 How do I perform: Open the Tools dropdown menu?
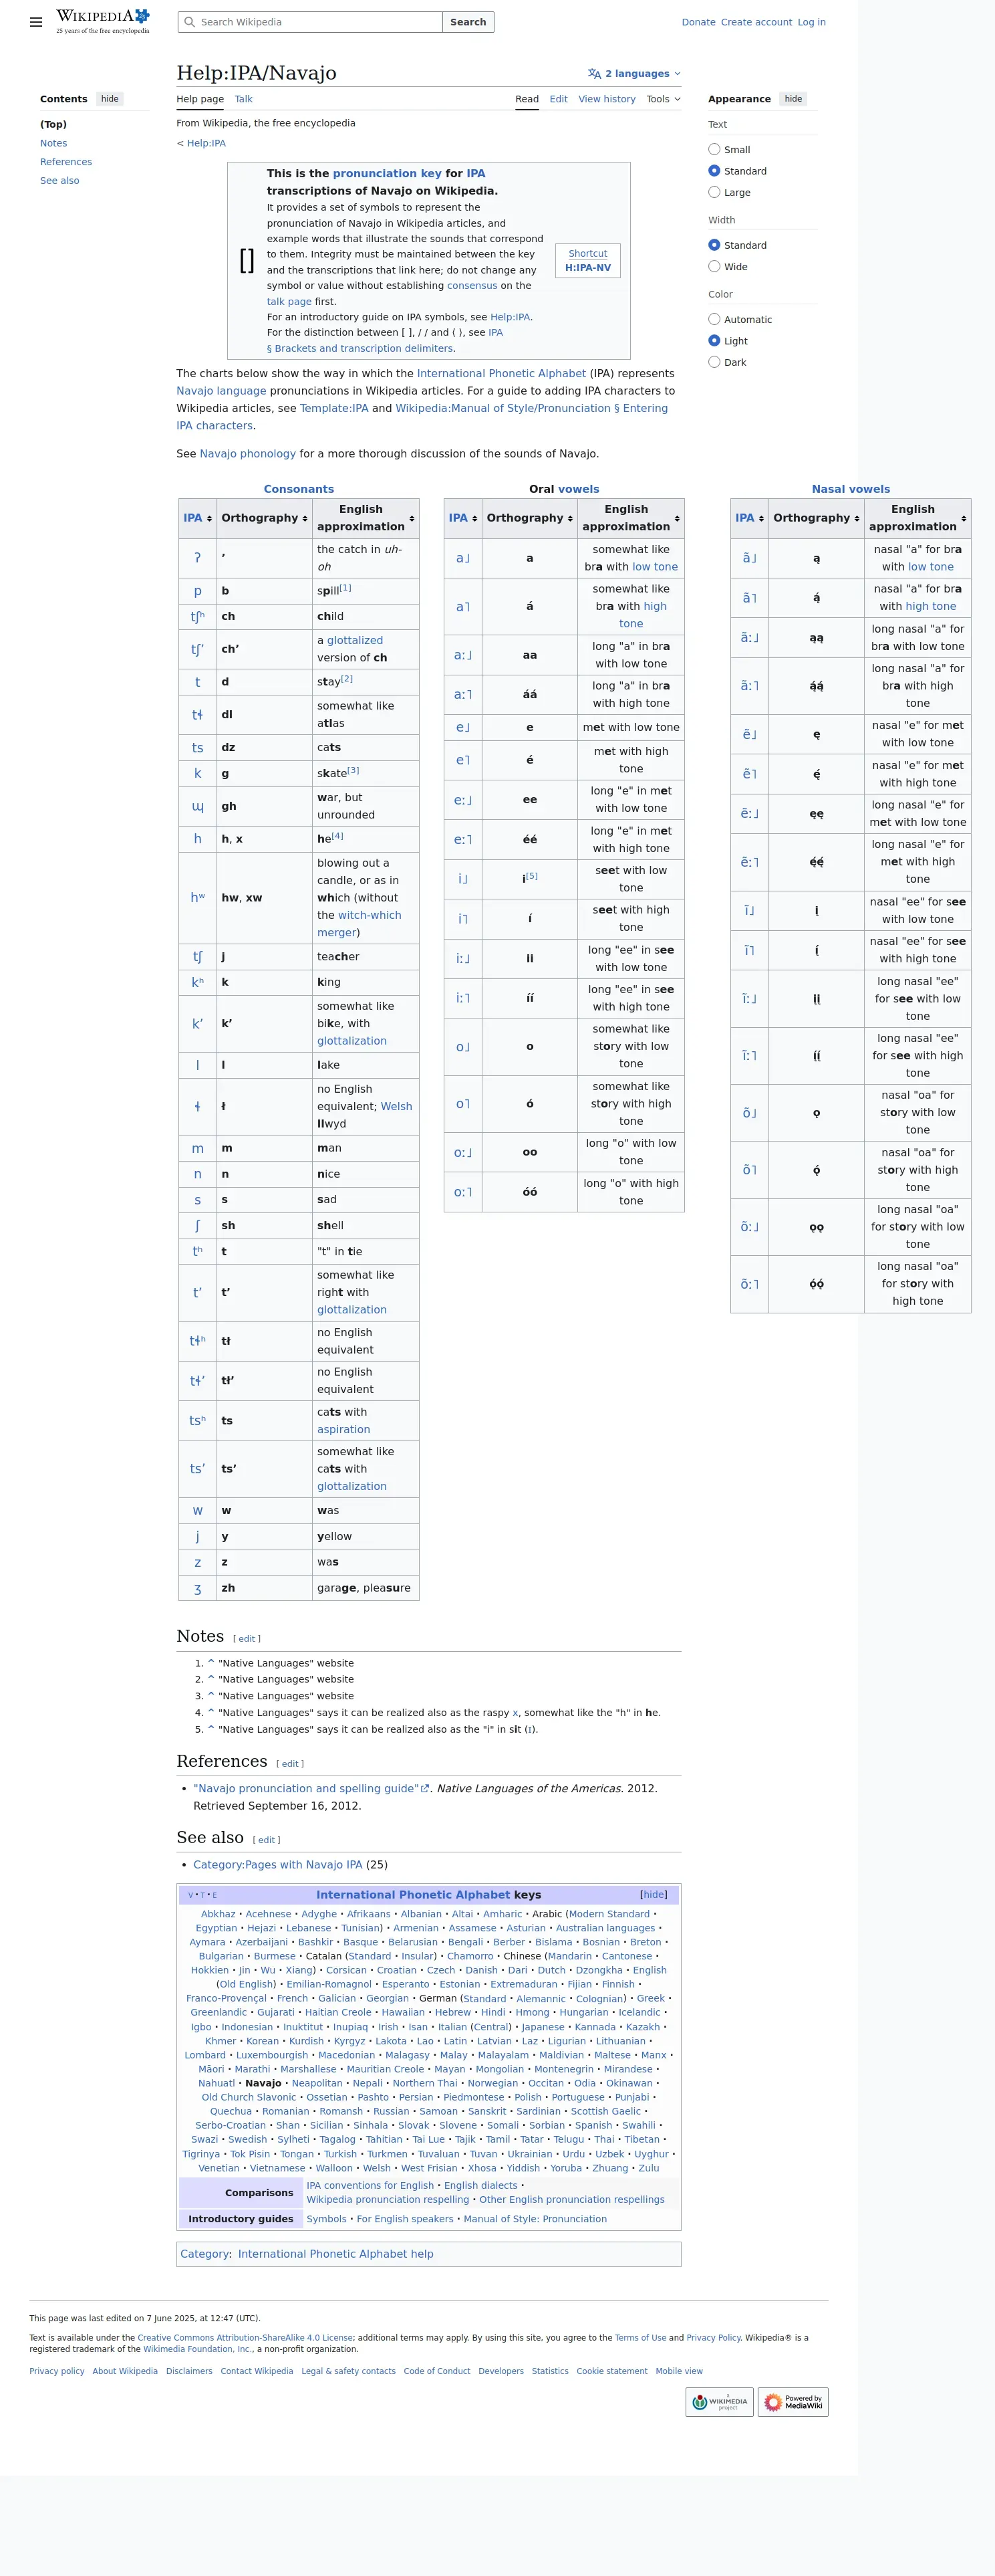click(x=664, y=99)
